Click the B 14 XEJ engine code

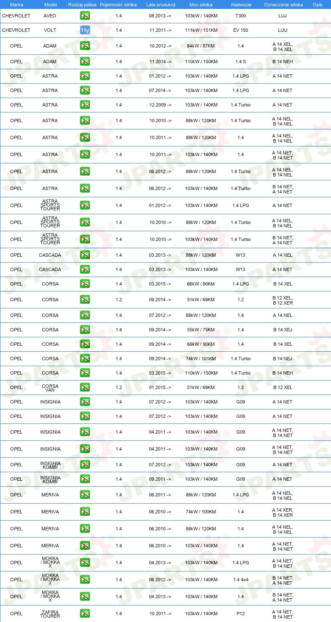[x=283, y=330]
